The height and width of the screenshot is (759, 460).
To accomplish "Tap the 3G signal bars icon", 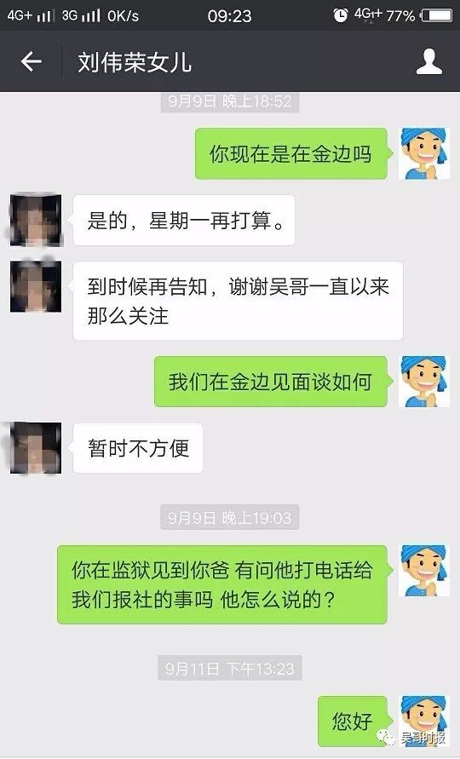I will (x=90, y=15).
